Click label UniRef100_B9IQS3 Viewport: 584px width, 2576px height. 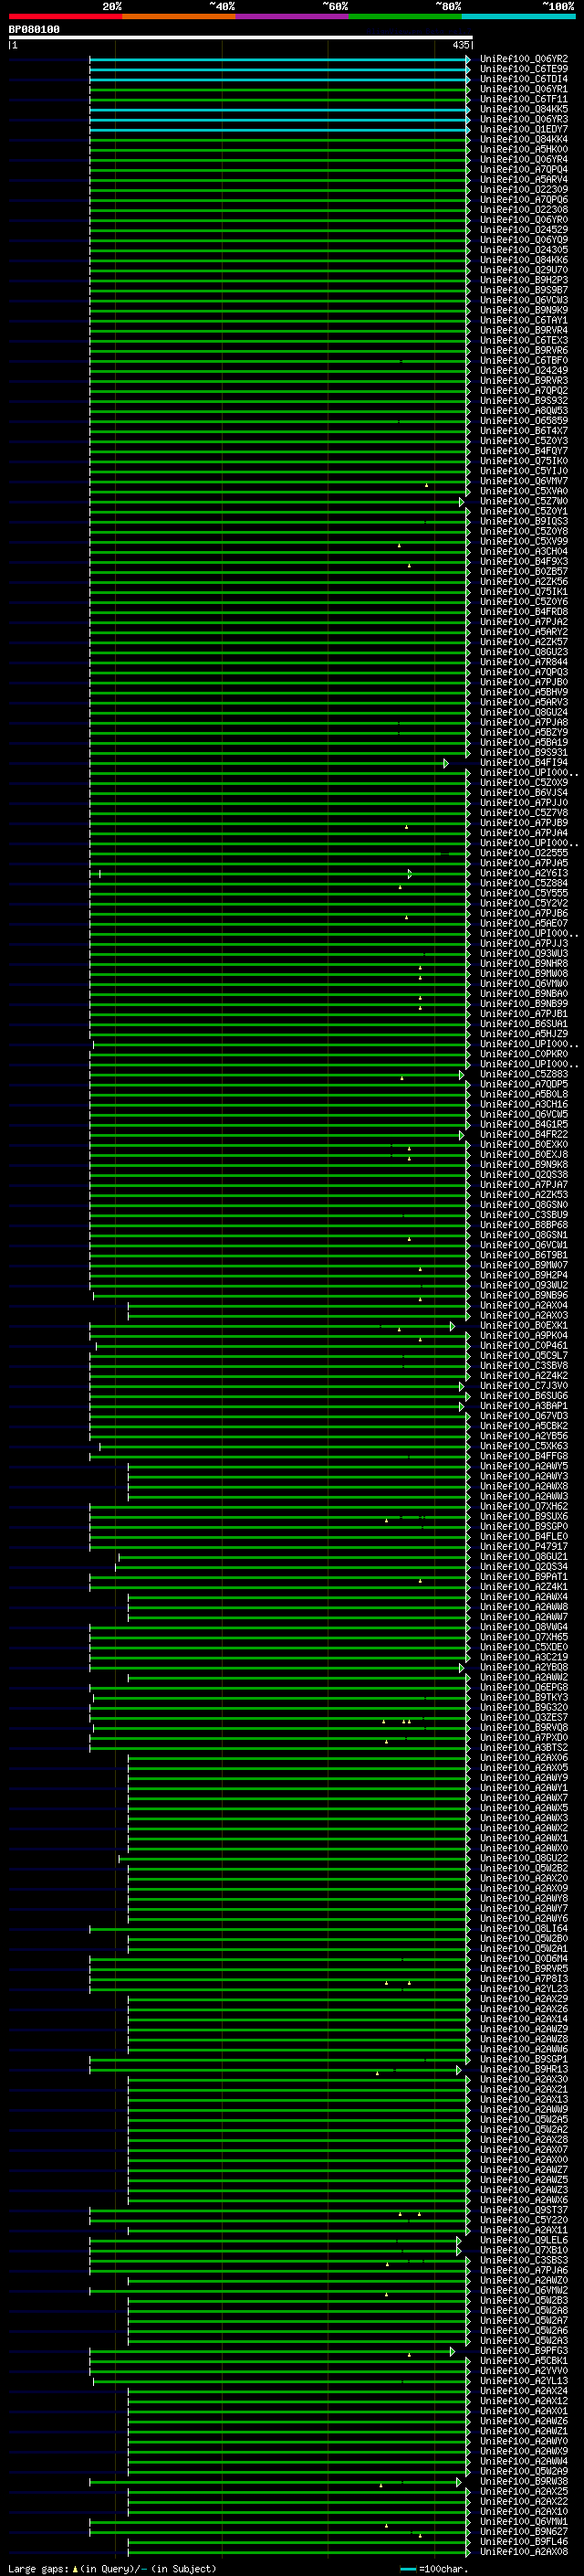pos(523,521)
